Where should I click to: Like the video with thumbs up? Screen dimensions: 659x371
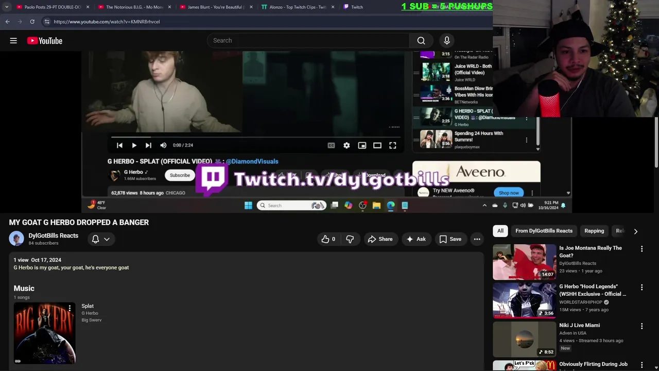[328, 239]
